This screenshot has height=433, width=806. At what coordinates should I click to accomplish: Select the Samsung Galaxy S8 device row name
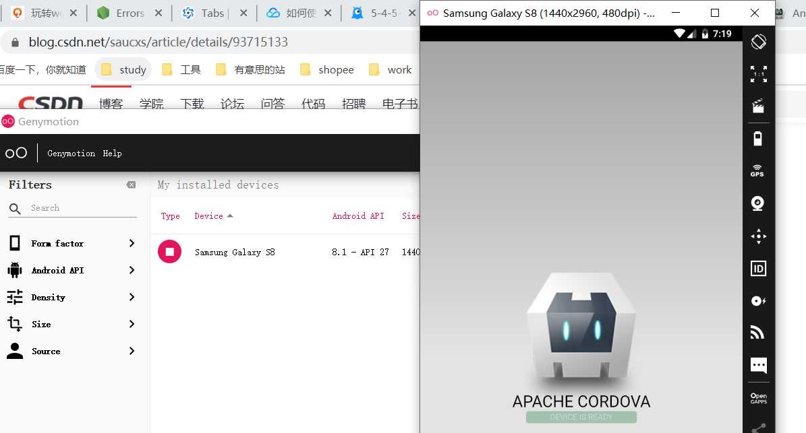(235, 252)
